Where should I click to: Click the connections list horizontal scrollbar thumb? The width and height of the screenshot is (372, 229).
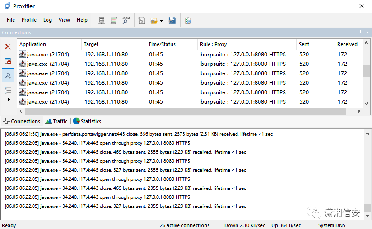coord(185,111)
